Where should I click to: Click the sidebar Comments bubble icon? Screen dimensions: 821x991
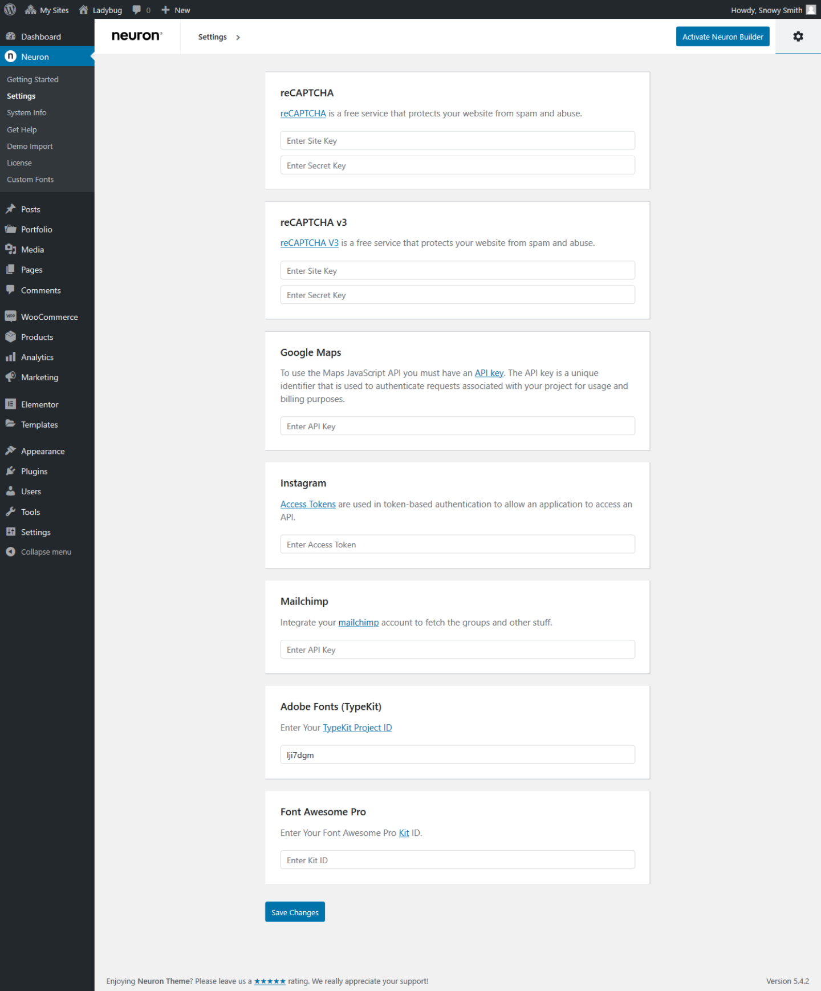coord(10,290)
